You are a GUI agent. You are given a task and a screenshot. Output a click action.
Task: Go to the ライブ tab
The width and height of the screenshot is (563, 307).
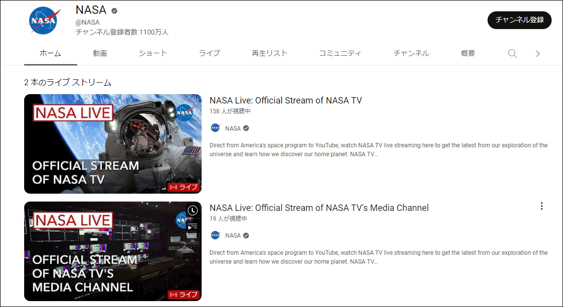[x=210, y=53]
